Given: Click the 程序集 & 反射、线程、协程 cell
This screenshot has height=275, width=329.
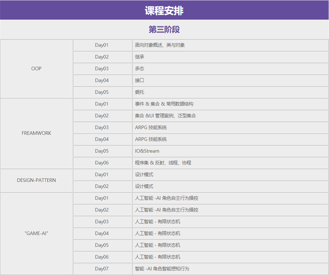Looking at the screenshot, I should point(163,163).
